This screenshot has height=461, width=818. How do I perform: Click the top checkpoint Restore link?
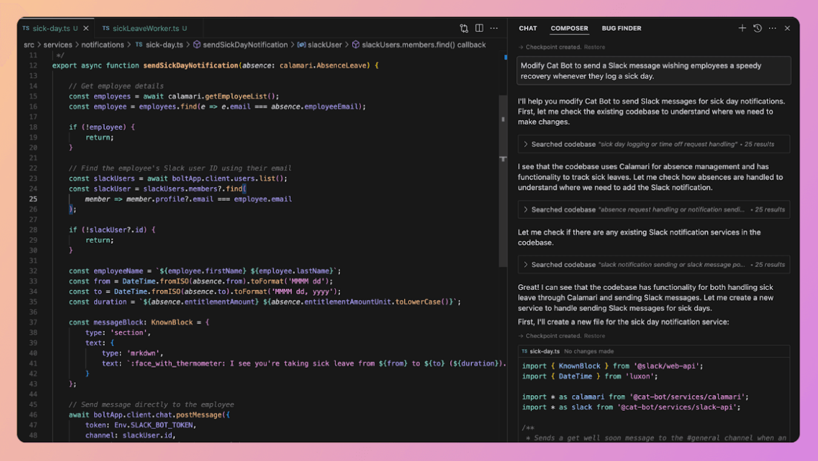(594, 47)
